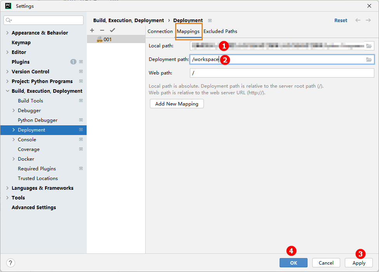Click the Web path input field
This screenshot has height=272, width=379.
(282, 73)
